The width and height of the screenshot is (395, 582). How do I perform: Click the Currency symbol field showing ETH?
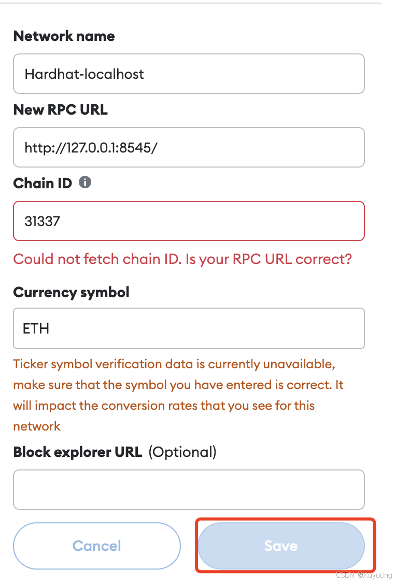[189, 328]
